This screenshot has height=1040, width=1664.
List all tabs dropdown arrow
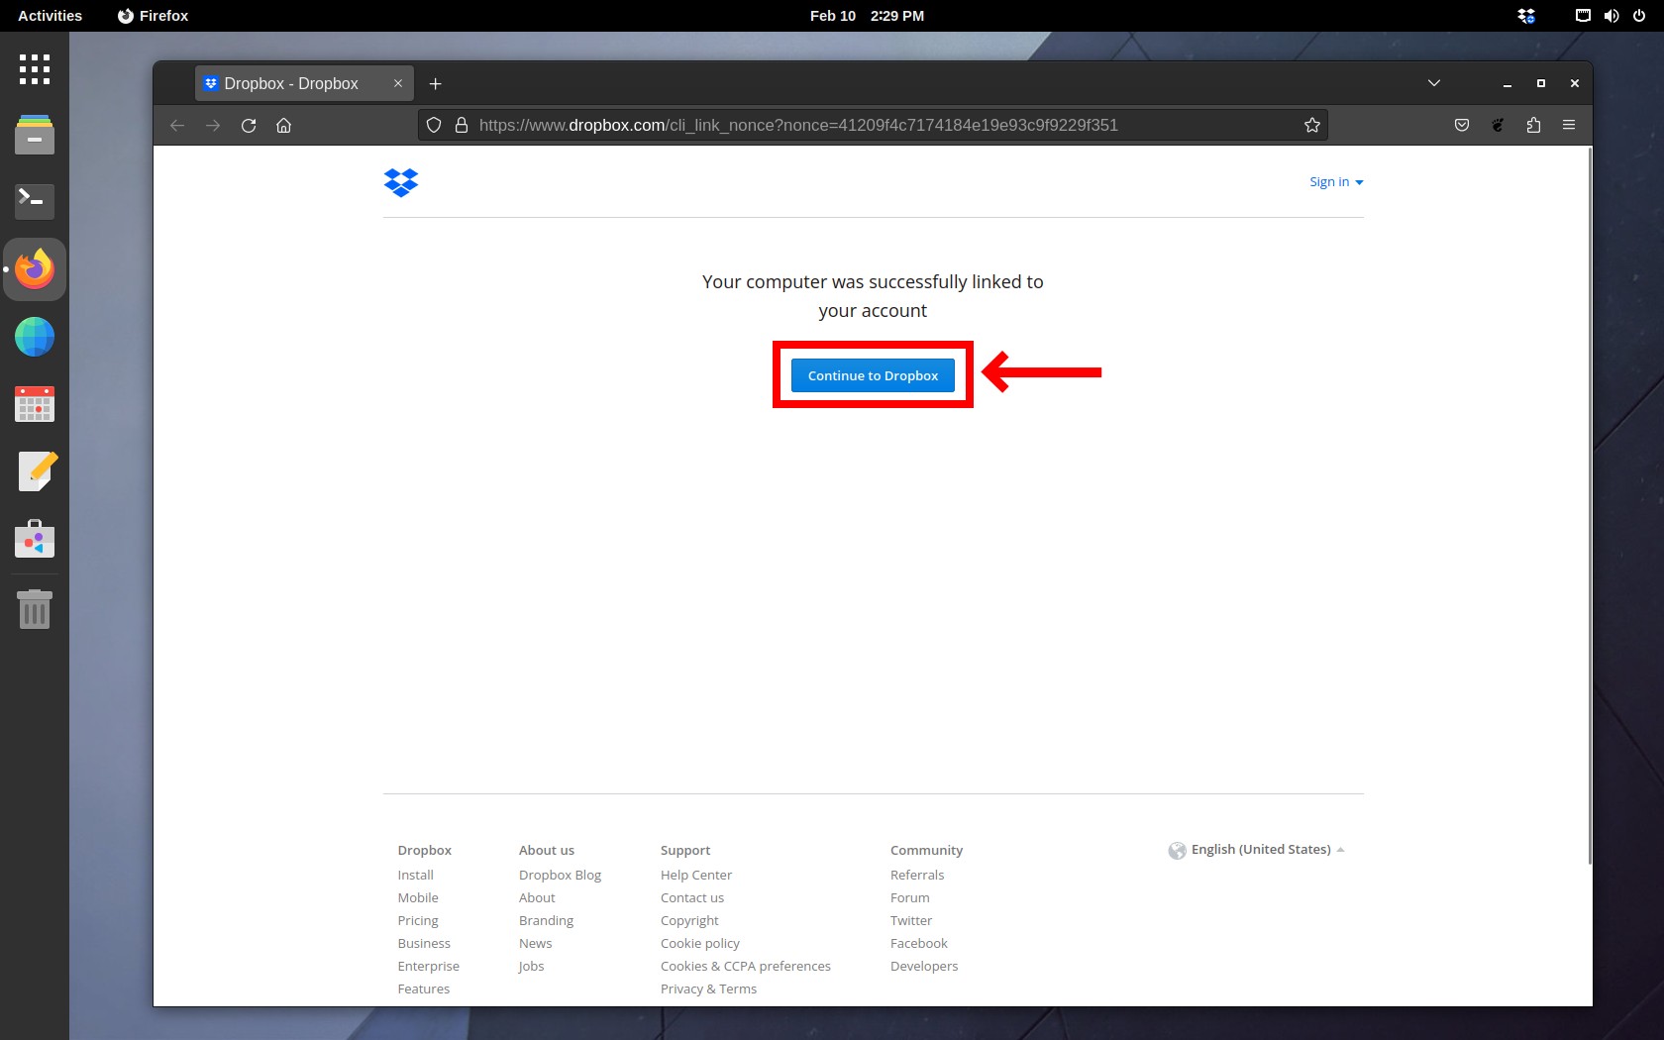pos(1434,83)
